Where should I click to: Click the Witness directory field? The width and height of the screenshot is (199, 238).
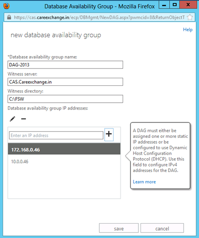[65, 99]
